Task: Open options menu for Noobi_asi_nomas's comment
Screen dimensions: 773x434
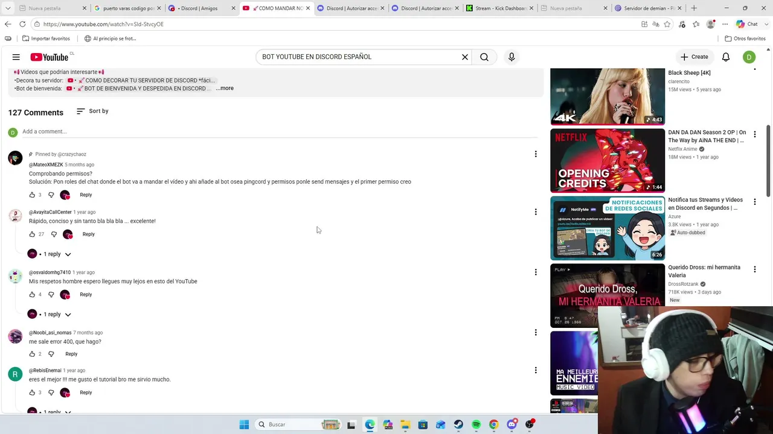Action: tap(536, 332)
